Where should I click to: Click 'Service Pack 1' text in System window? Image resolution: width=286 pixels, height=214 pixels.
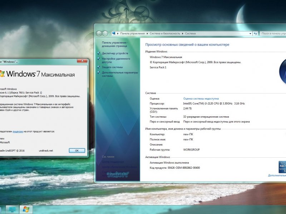[x=158, y=67]
